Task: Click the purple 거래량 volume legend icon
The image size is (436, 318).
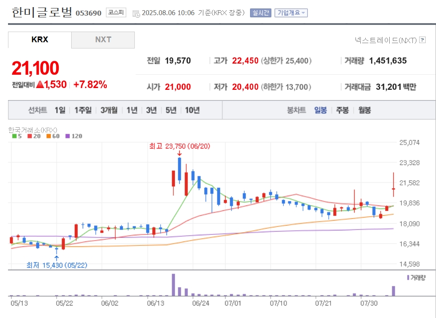Action: point(408,278)
